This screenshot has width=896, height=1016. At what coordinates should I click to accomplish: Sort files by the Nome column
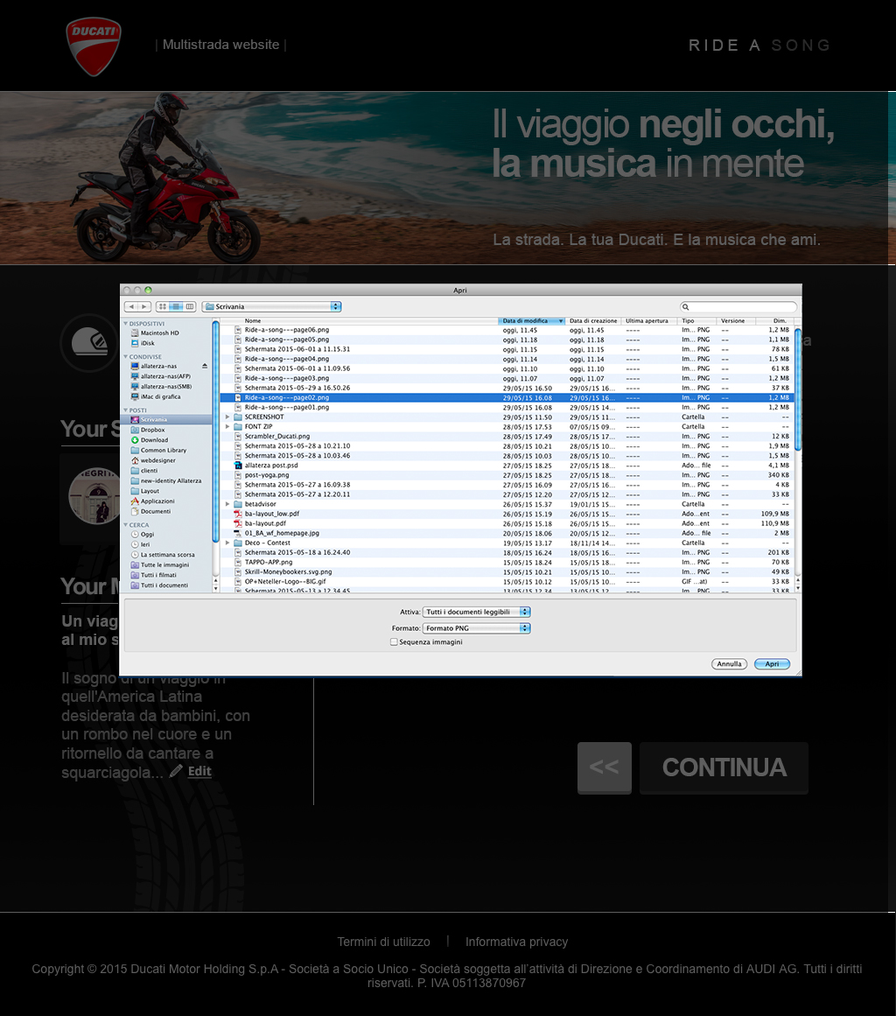(359, 321)
